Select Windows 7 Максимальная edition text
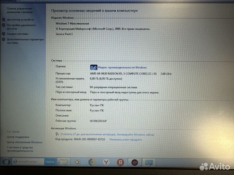Image resolution: width=234 pixels, height=175 pixels. (72, 23)
